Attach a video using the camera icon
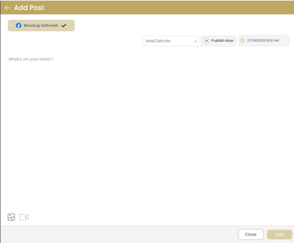294x243 pixels. pyautogui.click(x=24, y=217)
